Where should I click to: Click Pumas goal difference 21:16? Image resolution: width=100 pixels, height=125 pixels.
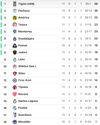point(88,46)
